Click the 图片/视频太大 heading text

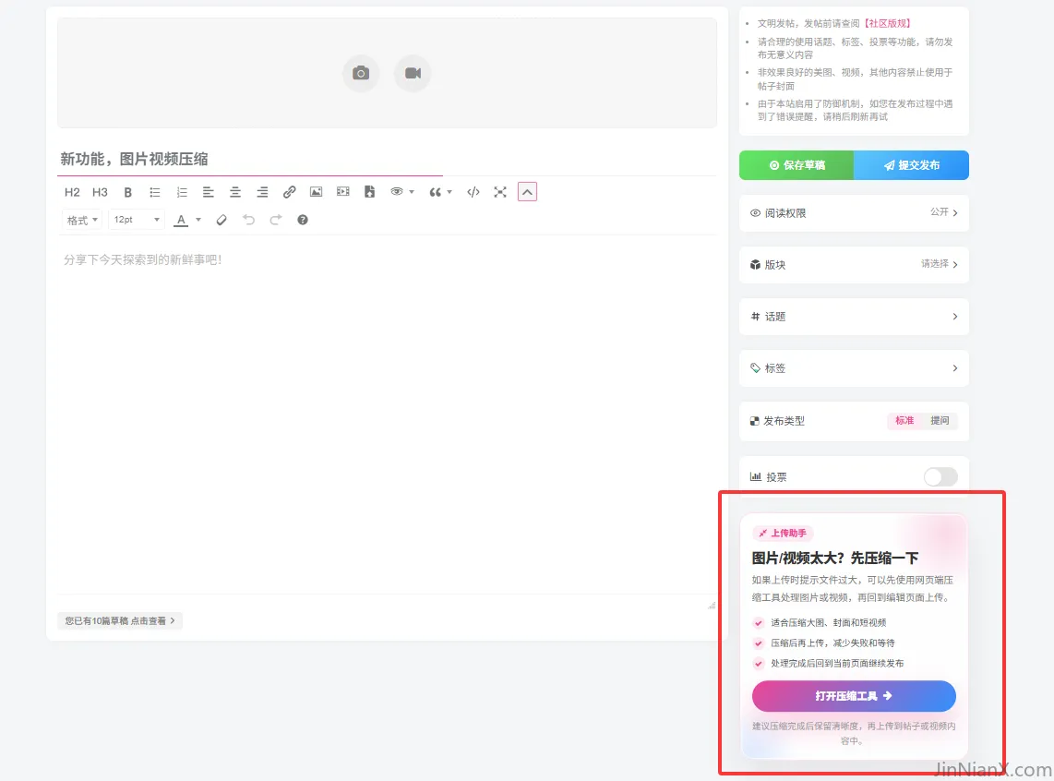tap(835, 558)
